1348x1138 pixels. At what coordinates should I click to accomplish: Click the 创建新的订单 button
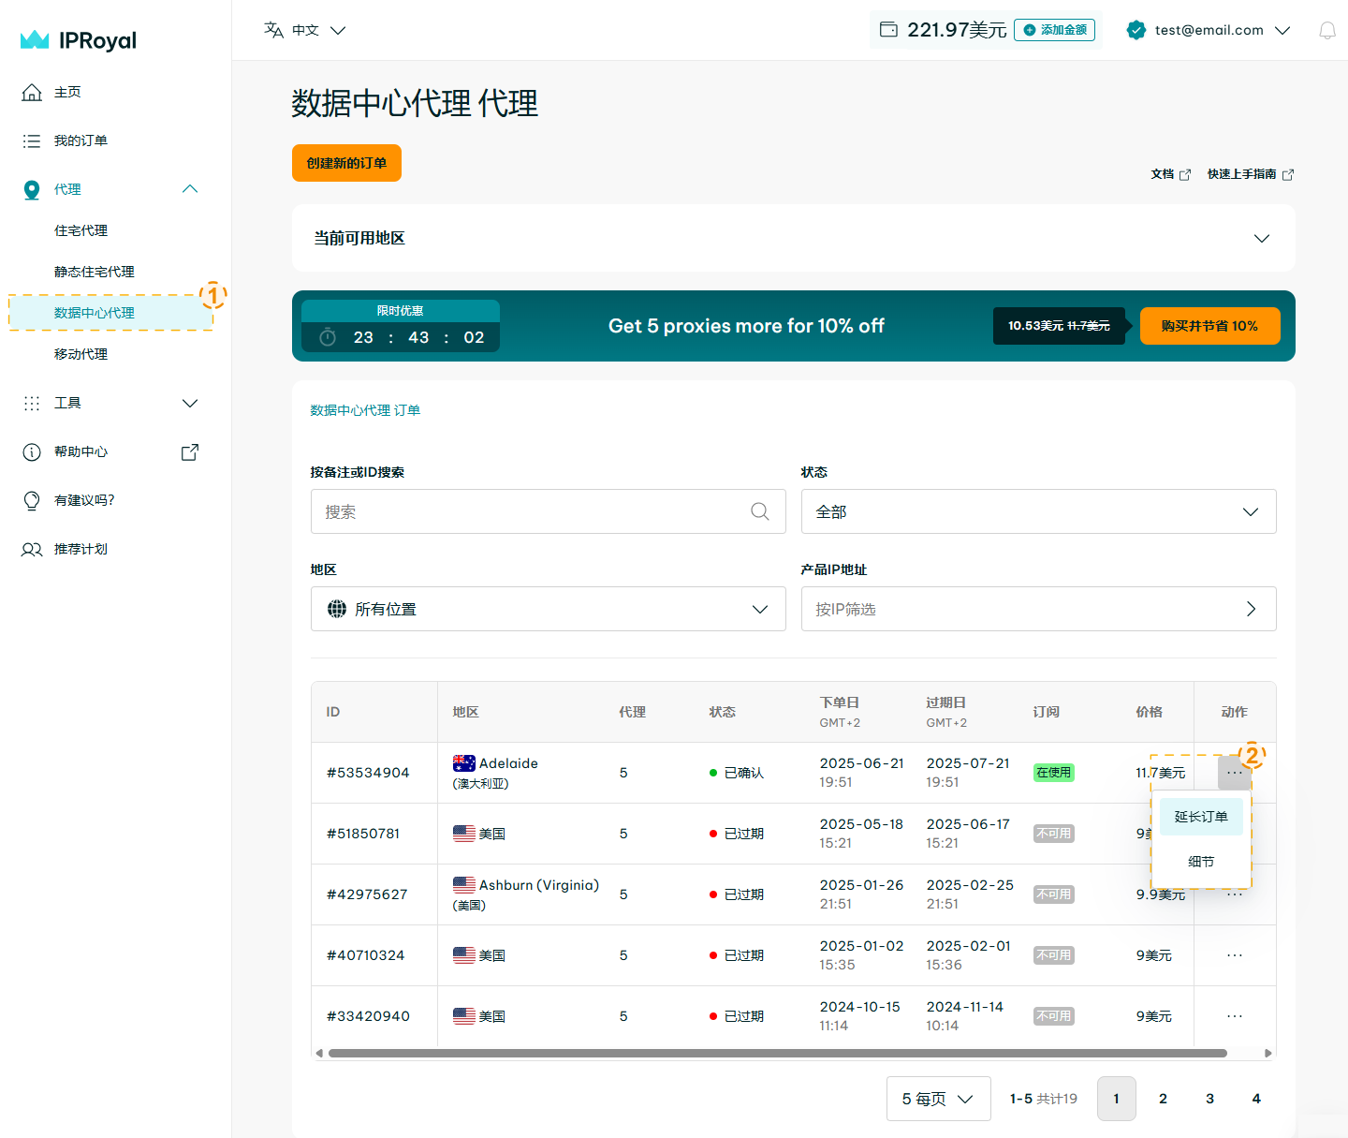346,163
